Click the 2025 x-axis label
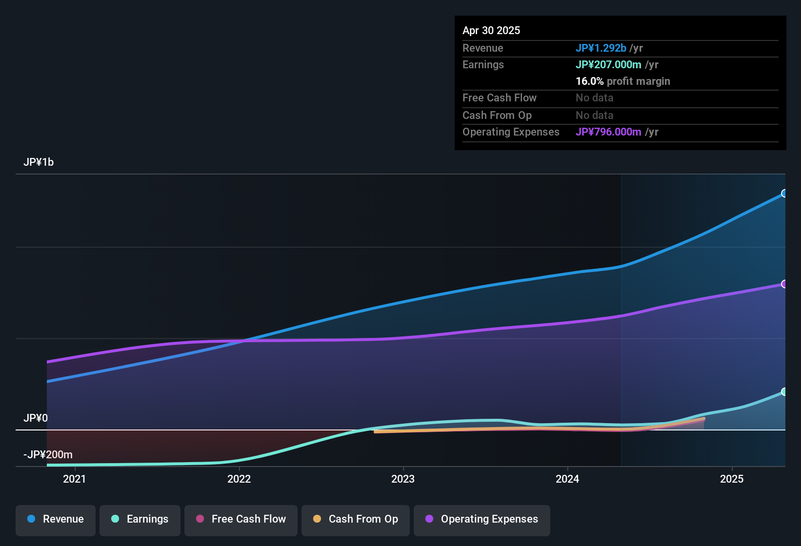 (732, 479)
